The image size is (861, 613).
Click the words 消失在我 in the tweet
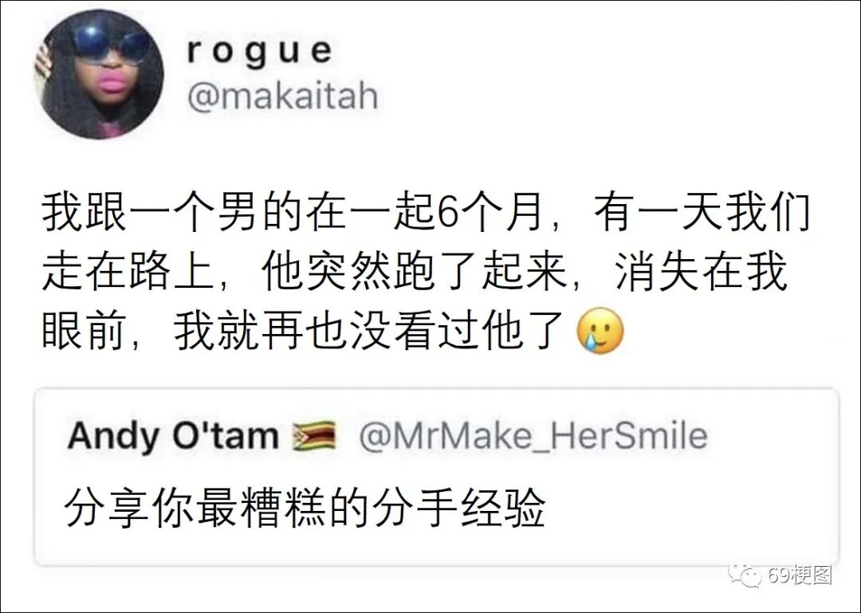point(701,272)
